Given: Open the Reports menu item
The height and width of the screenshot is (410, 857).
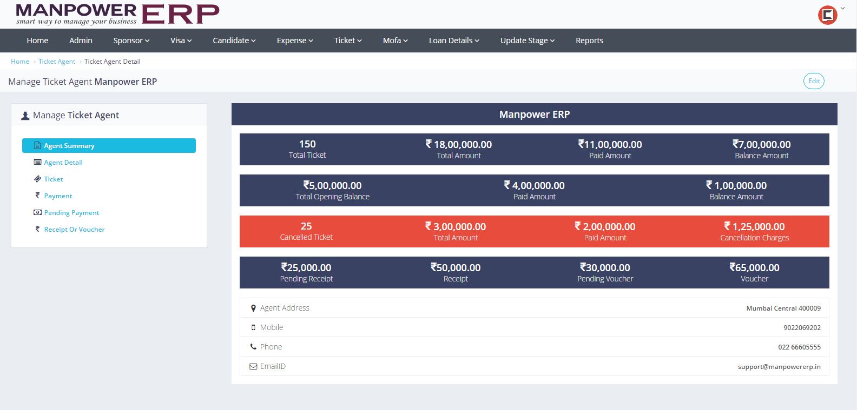Looking at the screenshot, I should (x=589, y=41).
